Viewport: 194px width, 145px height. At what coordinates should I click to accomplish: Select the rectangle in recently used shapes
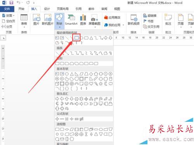76,38
